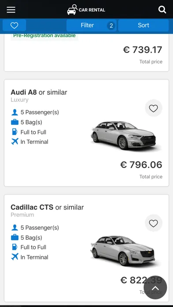Click the Audi fuel pump icon
Screen dimensions: 173x307
click(x=15, y=132)
